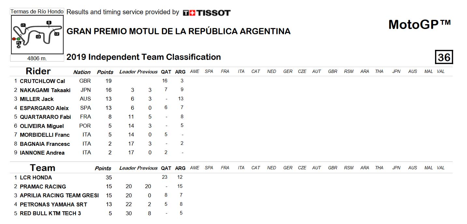Select the NAKAGAMI Takaaki rider name

pos(45,90)
